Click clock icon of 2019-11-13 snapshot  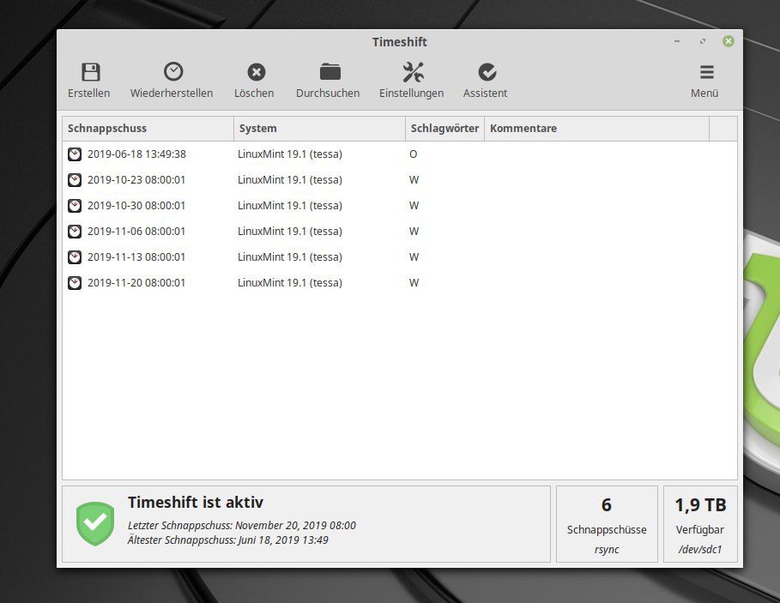(75, 257)
